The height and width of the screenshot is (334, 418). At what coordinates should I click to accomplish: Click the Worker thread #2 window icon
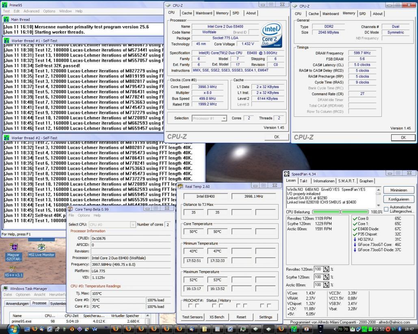[6, 138]
